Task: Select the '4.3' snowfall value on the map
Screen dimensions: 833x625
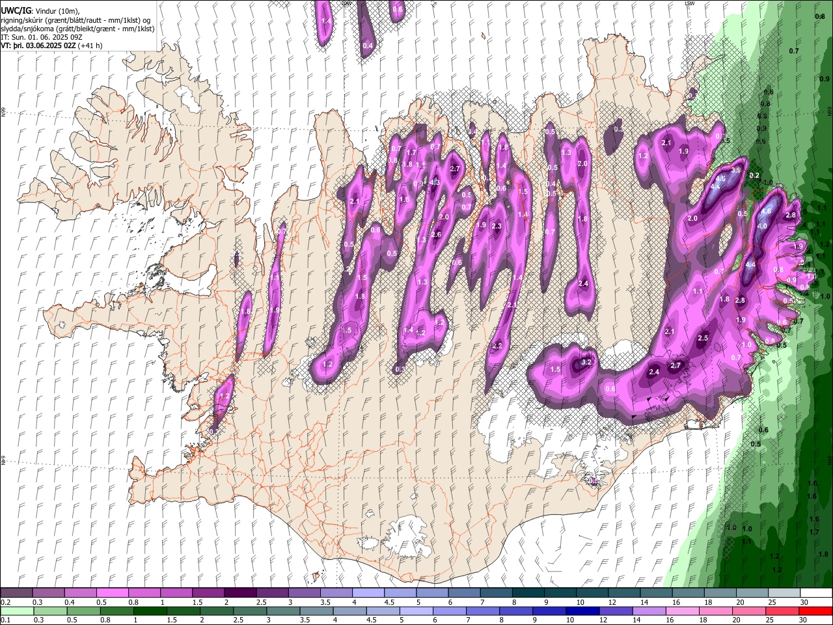Action: [x=435, y=182]
